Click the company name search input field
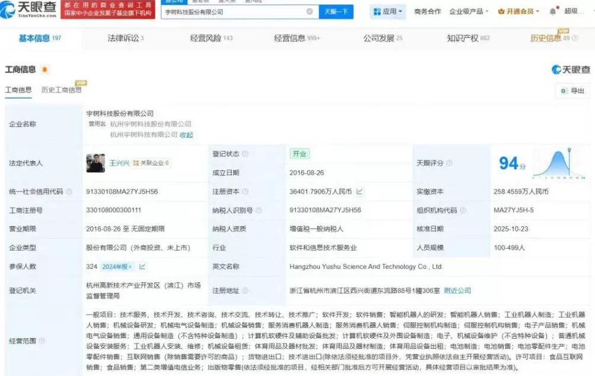Image resolution: width=595 pixels, height=376 pixels. point(231,11)
